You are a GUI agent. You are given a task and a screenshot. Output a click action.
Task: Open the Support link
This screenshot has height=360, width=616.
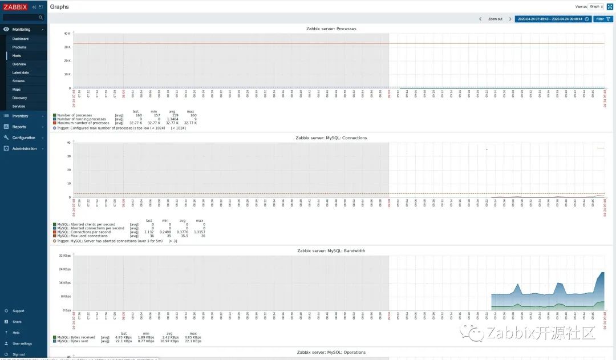[x=18, y=311]
